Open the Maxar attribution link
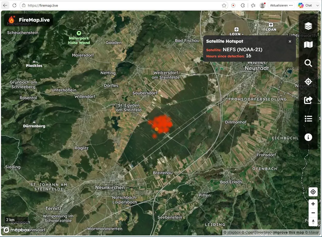322x237 pixels. point(312,232)
